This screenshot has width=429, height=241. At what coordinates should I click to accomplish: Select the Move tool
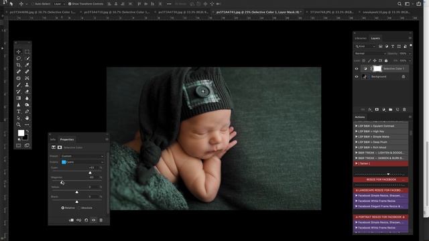(x=18, y=52)
